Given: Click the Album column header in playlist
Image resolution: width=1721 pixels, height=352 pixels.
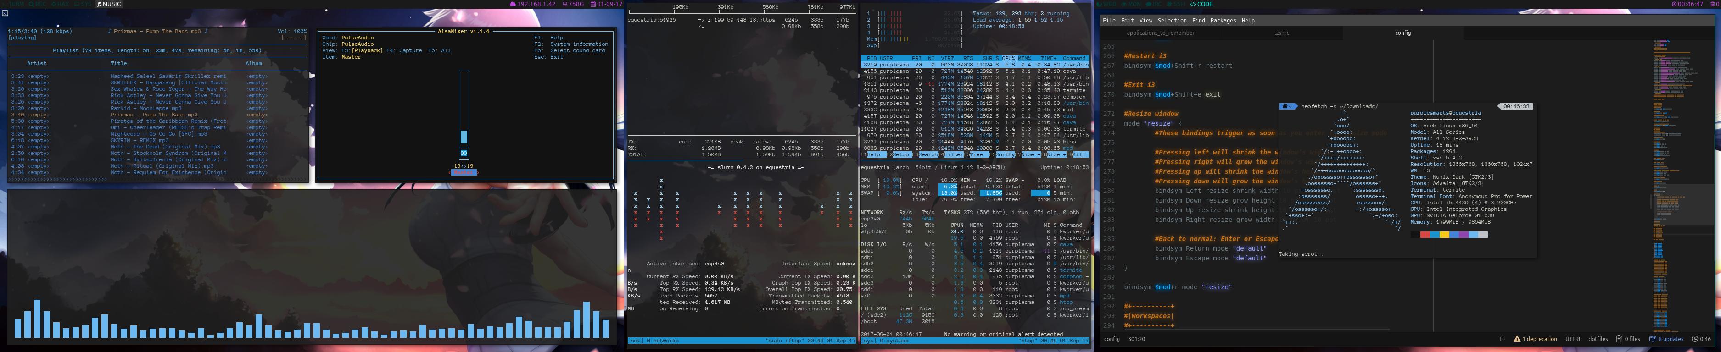Looking at the screenshot, I should [x=254, y=63].
